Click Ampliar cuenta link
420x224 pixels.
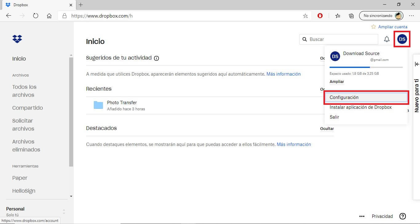tap(393, 27)
